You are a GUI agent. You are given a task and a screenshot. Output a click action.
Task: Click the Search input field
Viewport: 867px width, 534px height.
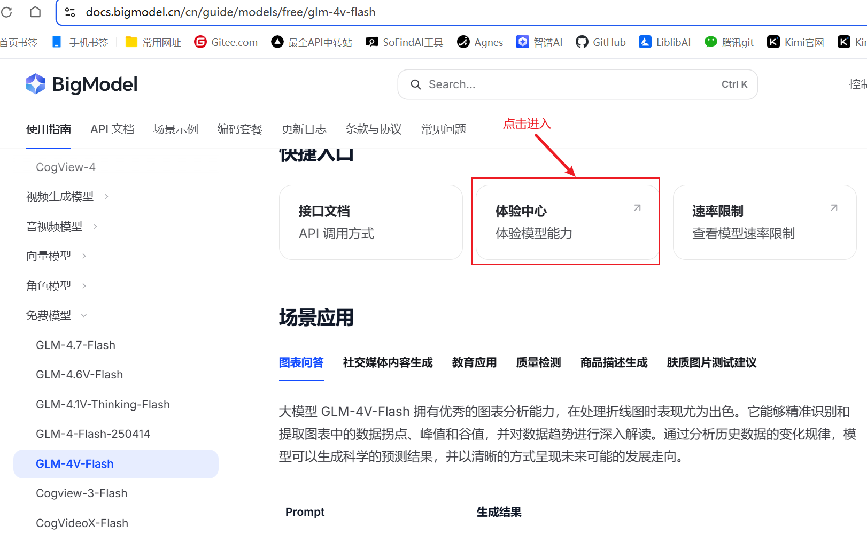pyautogui.click(x=578, y=84)
